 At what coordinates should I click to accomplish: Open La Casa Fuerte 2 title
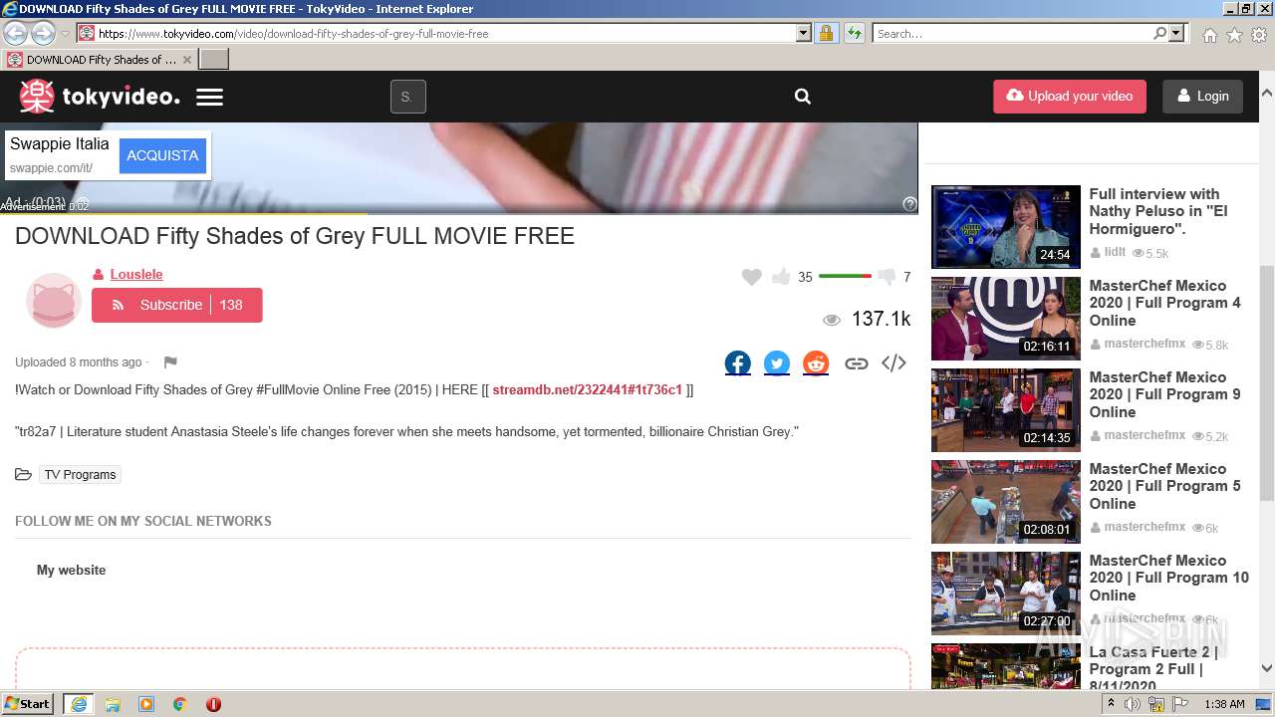tap(1153, 668)
